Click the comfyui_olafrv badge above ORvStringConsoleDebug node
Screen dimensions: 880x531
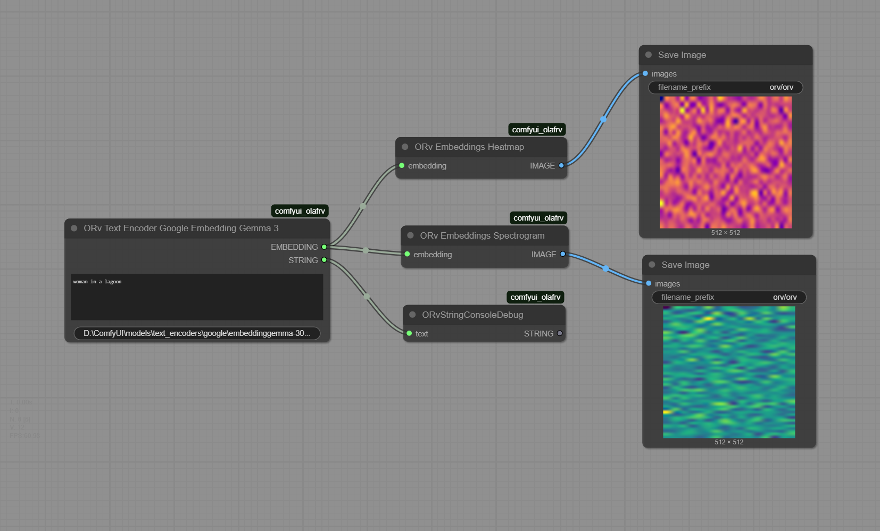(x=536, y=297)
